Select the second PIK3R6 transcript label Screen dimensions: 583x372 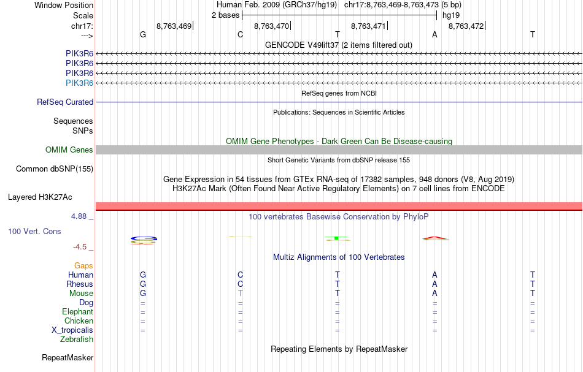click(x=79, y=64)
